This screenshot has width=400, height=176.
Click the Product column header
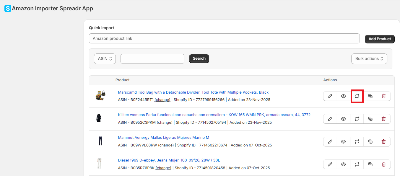[123, 80]
